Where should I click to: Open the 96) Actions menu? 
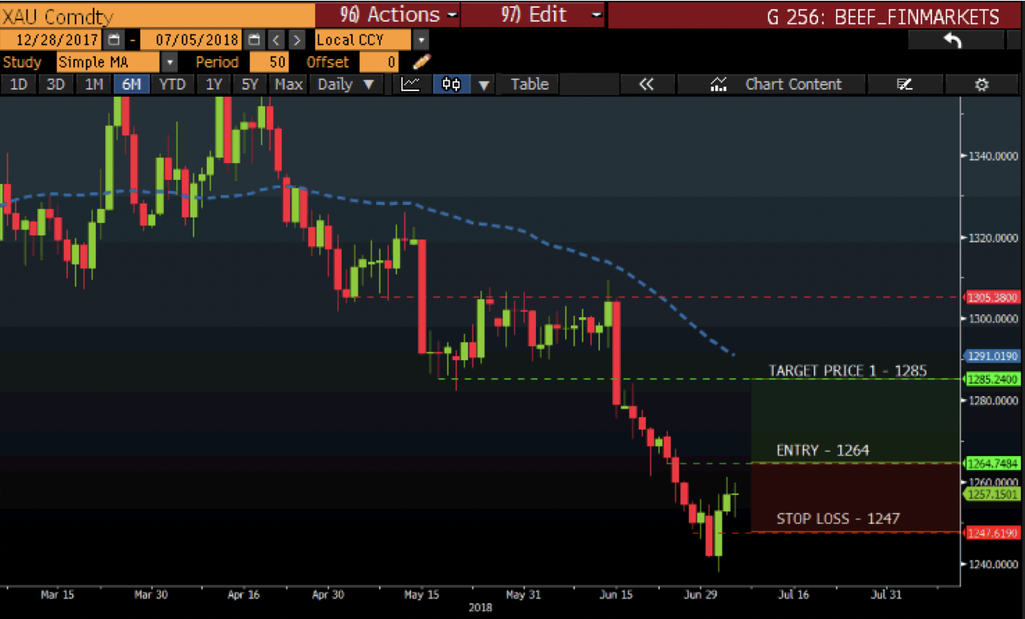tap(387, 15)
